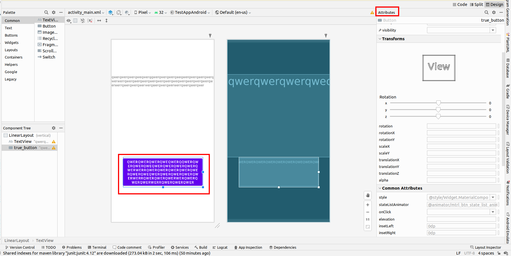Open Logcat tool window
The height and width of the screenshot is (256, 511).
[220, 247]
